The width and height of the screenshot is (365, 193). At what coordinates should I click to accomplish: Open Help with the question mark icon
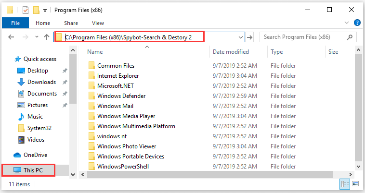click(357, 23)
